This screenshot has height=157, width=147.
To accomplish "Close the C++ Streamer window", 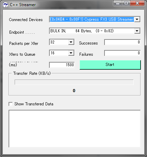I will tap(137, 3).
